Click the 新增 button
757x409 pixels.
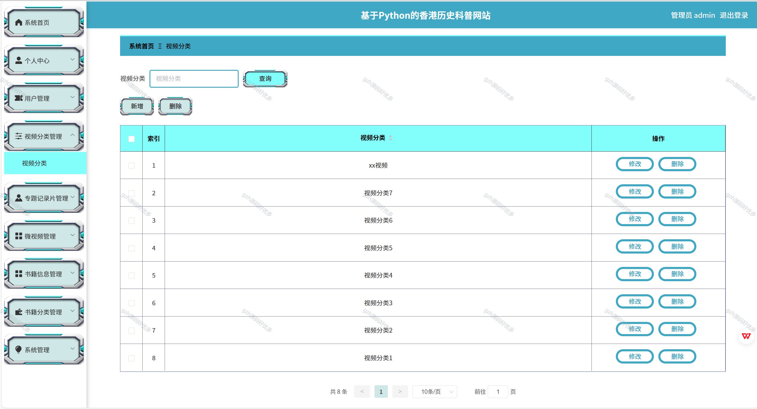click(x=137, y=106)
